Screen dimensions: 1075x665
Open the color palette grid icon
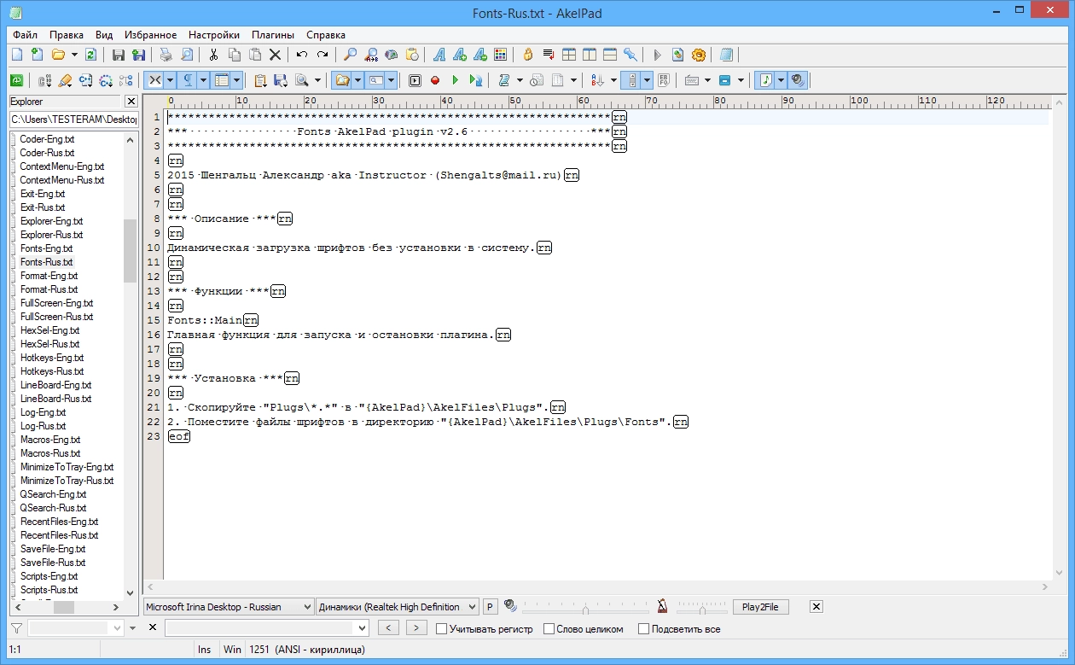(501, 55)
